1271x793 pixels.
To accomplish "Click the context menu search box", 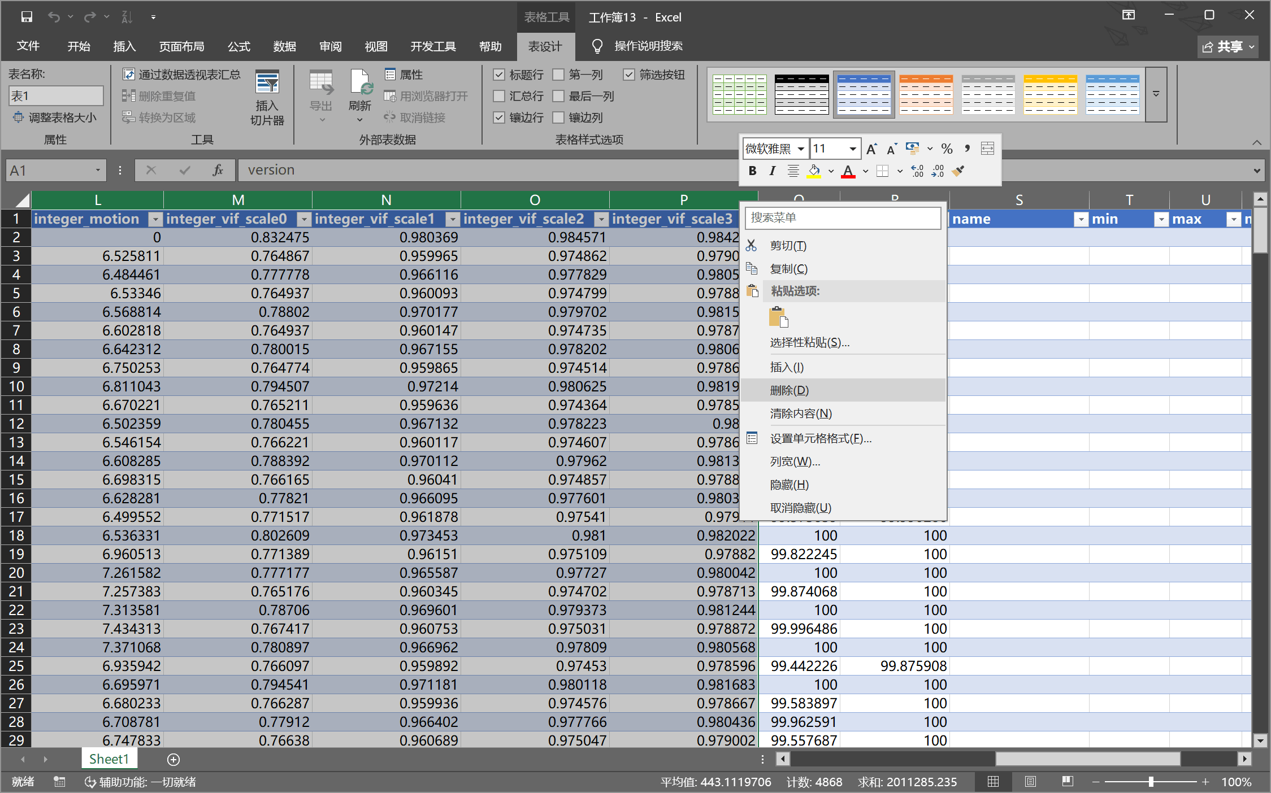I will (843, 218).
